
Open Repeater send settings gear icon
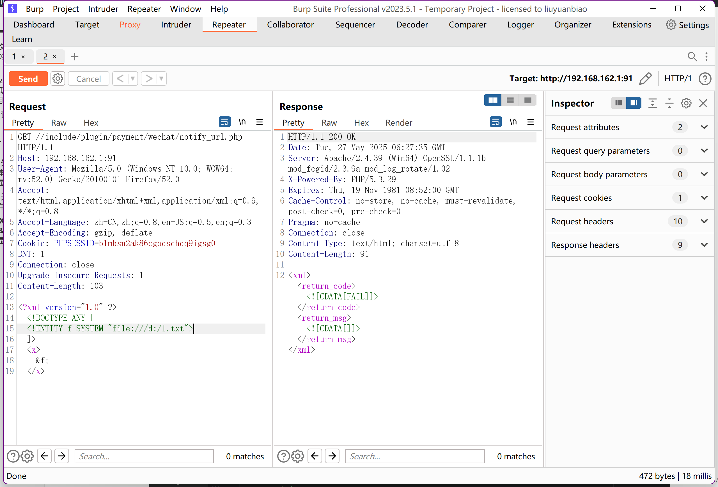(x=58, y=79)
